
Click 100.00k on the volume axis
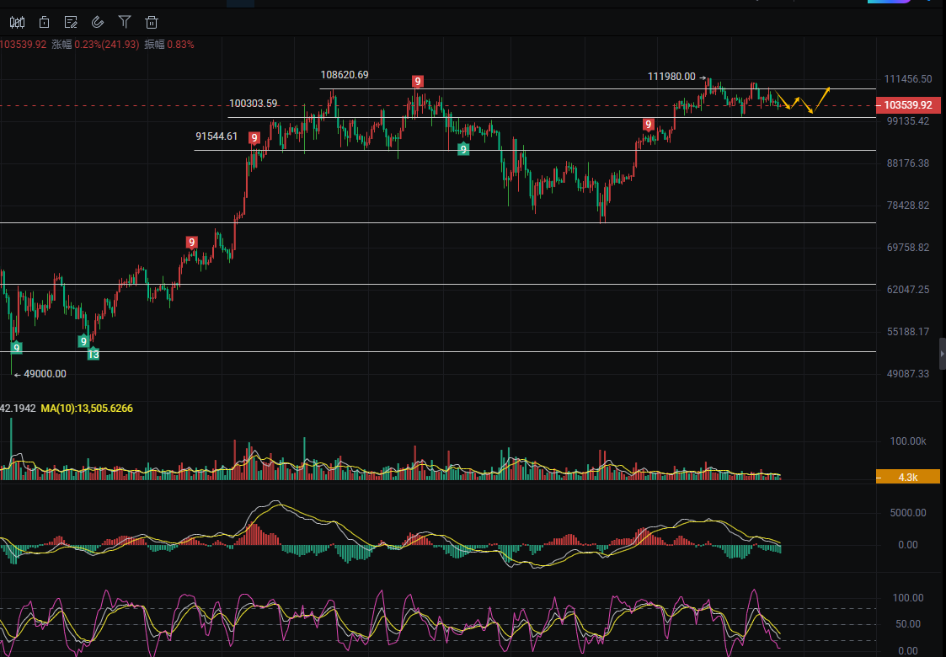(x=908, y=441)
